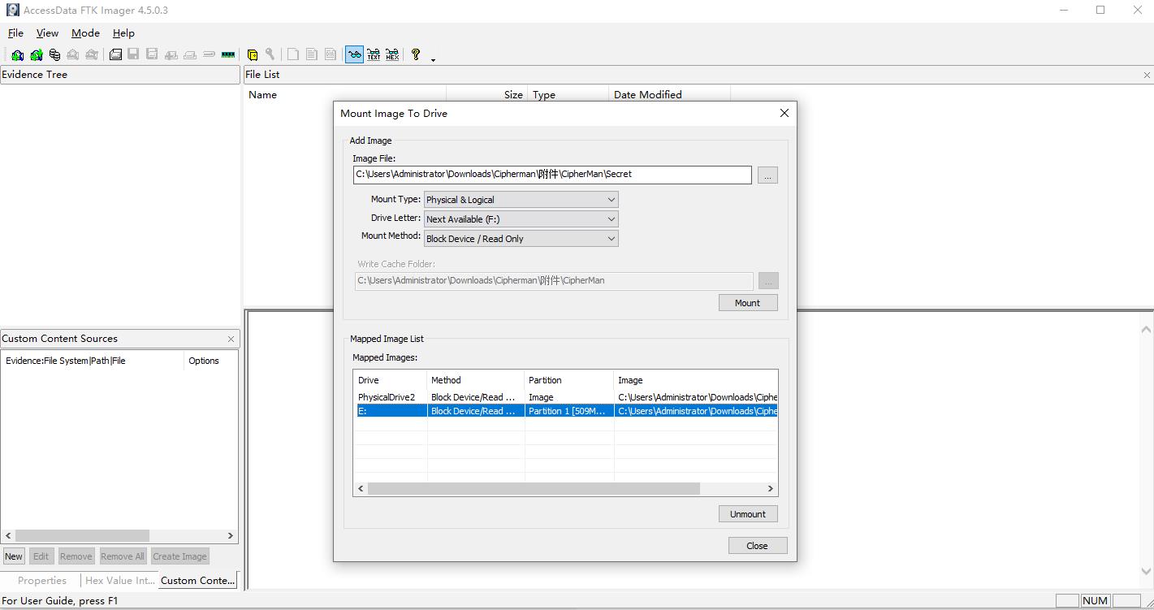Open the Drive Letter dropdown
The image size is (1154, 610).
[x=521, y=219]
